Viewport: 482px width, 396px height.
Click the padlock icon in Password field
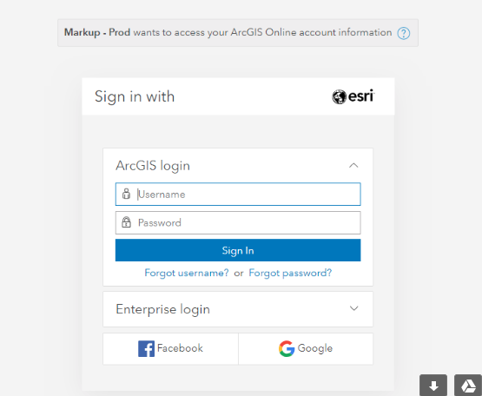126,222
